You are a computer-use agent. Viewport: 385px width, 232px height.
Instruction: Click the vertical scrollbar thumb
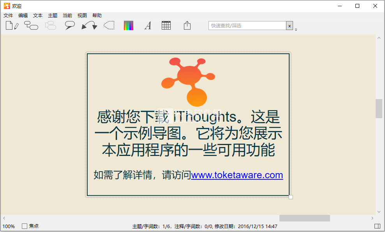coord(379,108)
